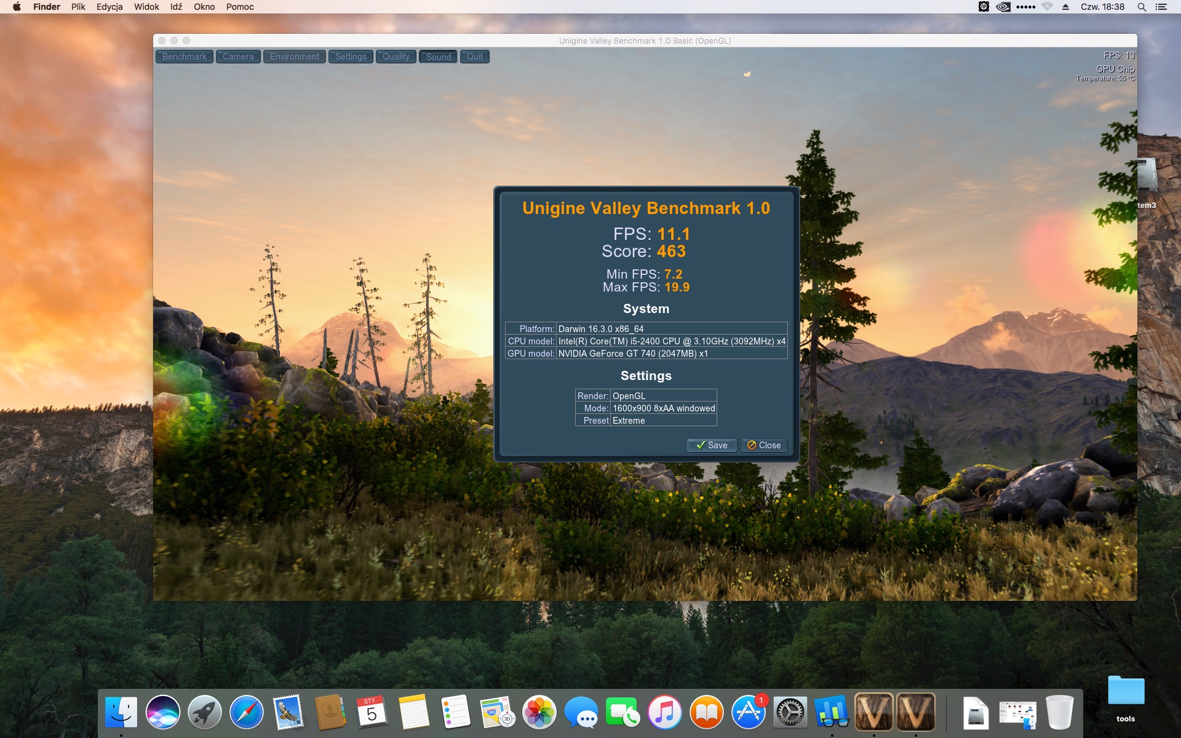Toggle the Sound button in toolbar
This screenshot has height=738, width=1181.
(438, 57)
